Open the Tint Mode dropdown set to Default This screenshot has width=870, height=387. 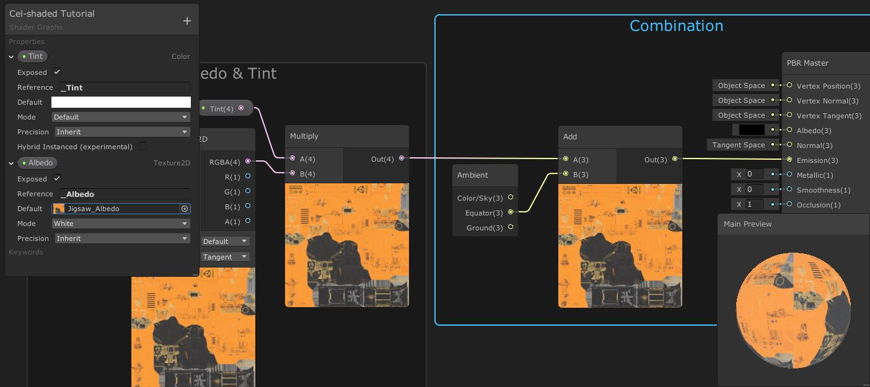coord(121,117)
